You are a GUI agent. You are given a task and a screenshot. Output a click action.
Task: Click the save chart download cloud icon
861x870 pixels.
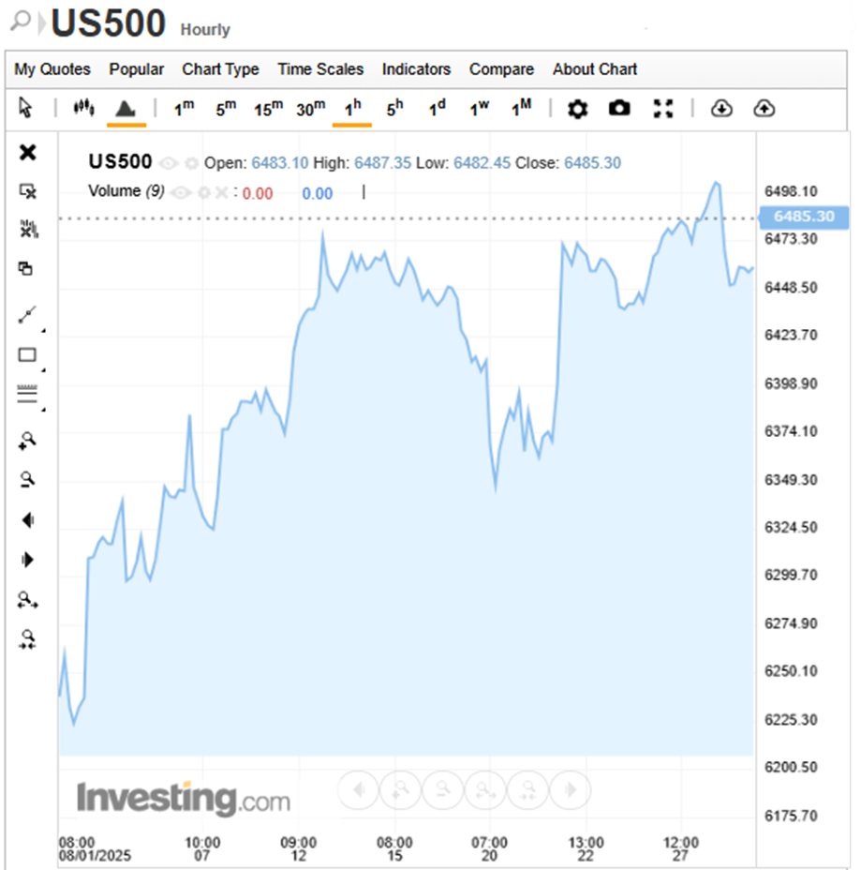[x=720, y=109]
